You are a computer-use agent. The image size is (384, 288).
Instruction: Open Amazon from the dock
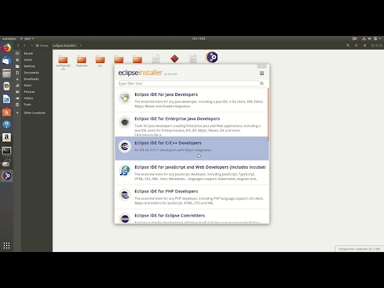pyautogui.click(x=7, y=137)
